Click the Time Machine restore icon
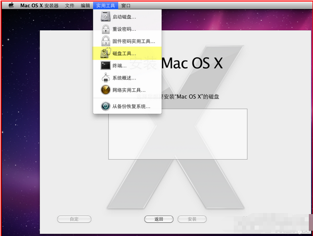This screenshot has width=313, height=236. pos(105,106)
